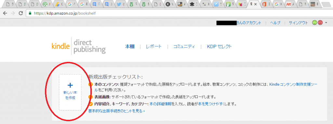Click 新しい本を作成 label
333x124 pixels.
tap(70, 95)
